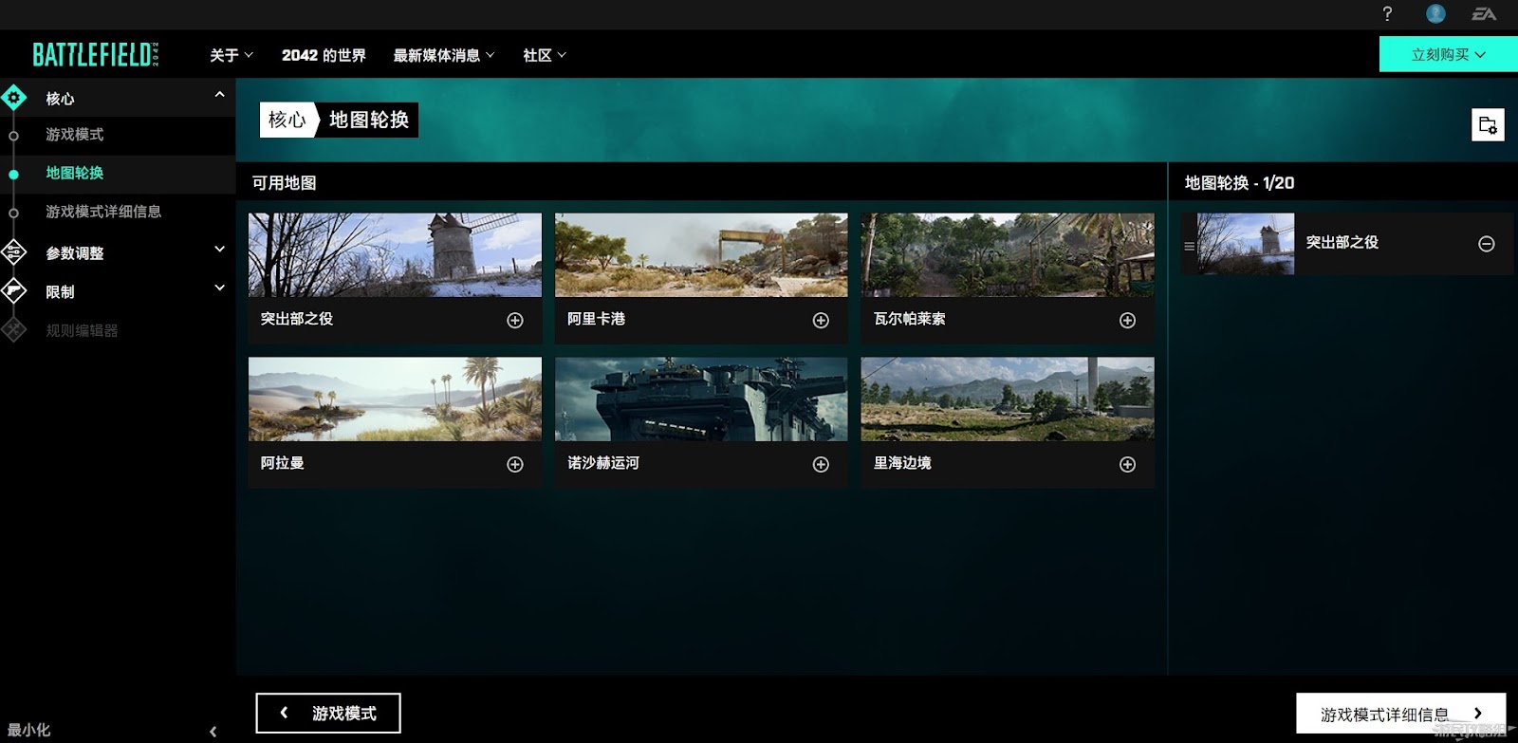The width and height of the screenshot is (1518, 743).
Task: Click the 地图轮换 - 1/20 heading
Action: (1239, 183)
